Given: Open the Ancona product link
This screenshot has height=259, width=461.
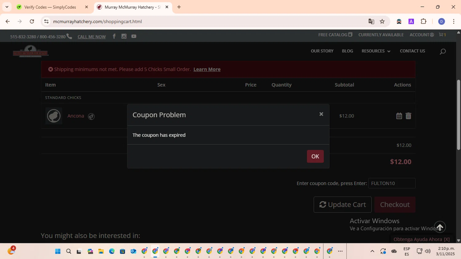Looking at the screenshot, I should pos(76,116).
